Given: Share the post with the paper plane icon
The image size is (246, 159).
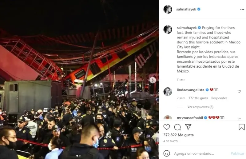Looking at the screenshot, I should (188, 127).
